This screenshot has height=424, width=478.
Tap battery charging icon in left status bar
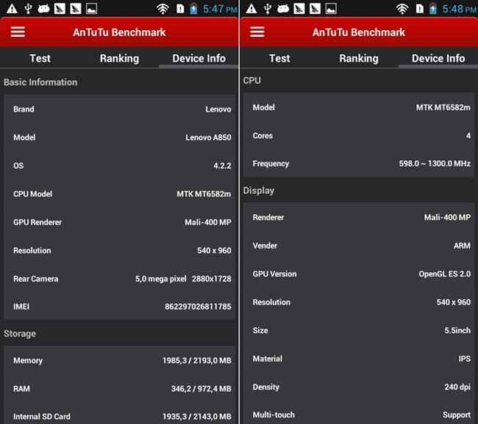193,9
